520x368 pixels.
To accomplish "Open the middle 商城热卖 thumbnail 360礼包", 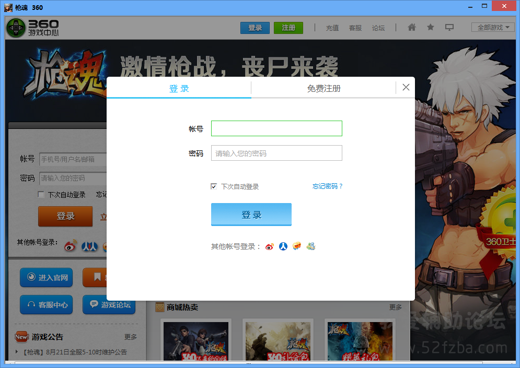I will pos(278,341).
